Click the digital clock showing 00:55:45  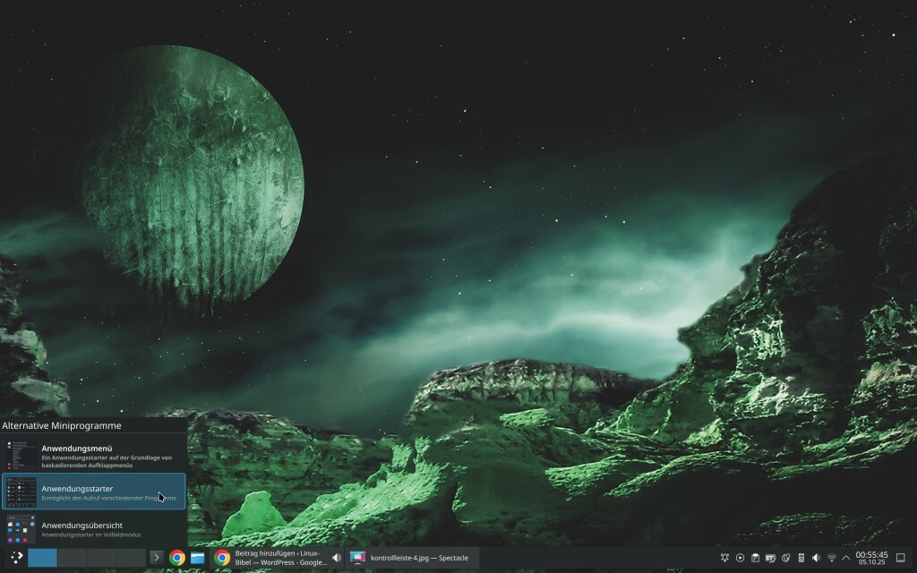[871, 558]
